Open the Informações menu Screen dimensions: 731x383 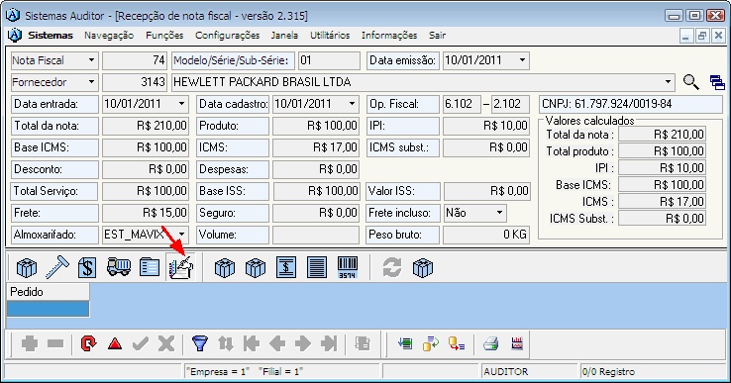(x=389, y=35)
